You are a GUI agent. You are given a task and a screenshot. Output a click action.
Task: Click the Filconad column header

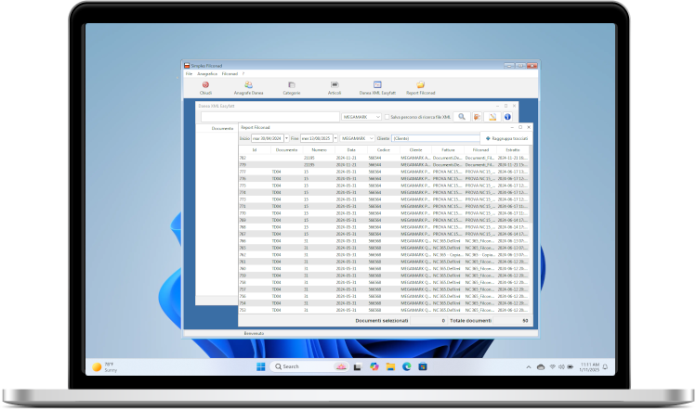480,150
